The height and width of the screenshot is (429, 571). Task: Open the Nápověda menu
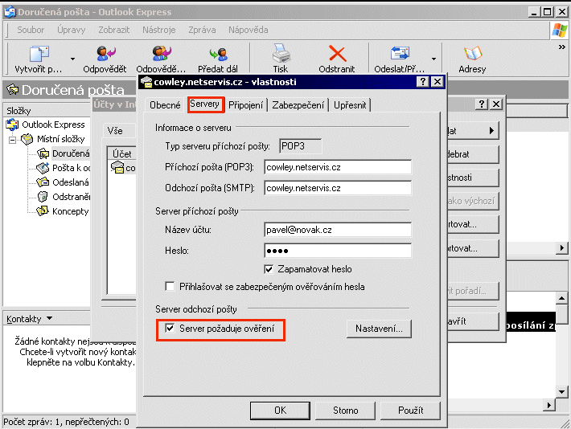pyautogui.click(x=248, y=30)
